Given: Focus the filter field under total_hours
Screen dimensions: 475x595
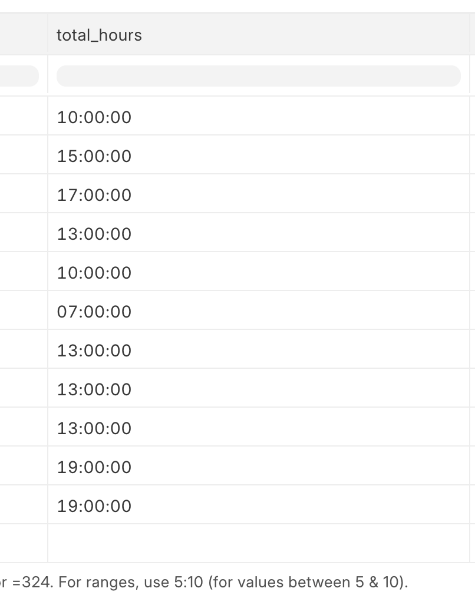Looking at the screenshot, I should coord(259,76).
